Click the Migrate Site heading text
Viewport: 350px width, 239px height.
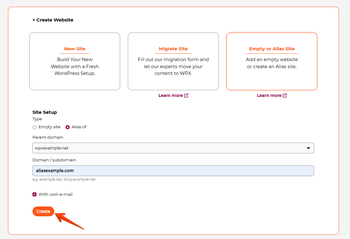tap(173, 49)
